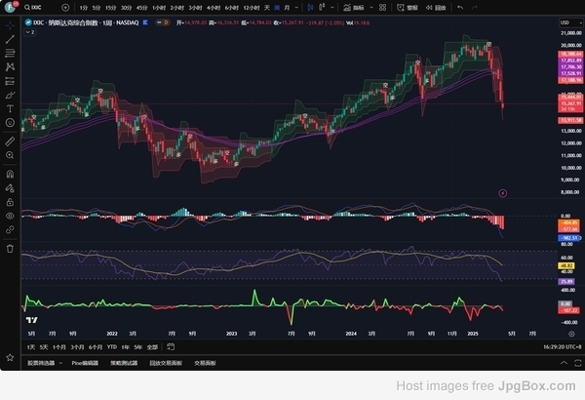Toggle hide all drawings eye icon
585x400 pixels.
[10, 215]
